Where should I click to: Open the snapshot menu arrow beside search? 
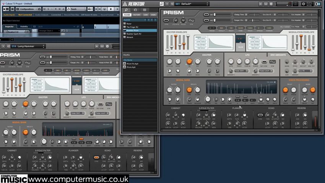click(x=167, y=4)
